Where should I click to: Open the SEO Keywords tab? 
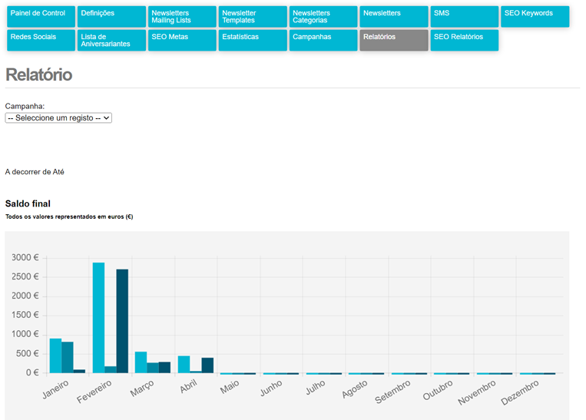click(x=535, y=17)
